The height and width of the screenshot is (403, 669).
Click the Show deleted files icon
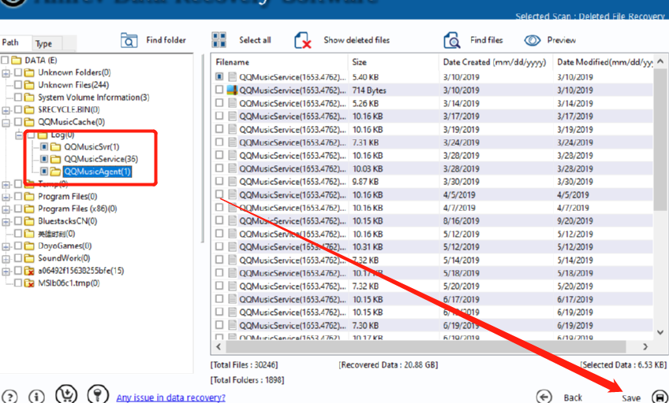pyautogui.click(x=303, y=40)
